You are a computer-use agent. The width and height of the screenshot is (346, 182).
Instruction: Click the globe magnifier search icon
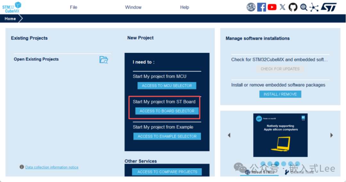pyautogui.click(x=304, y=7)
